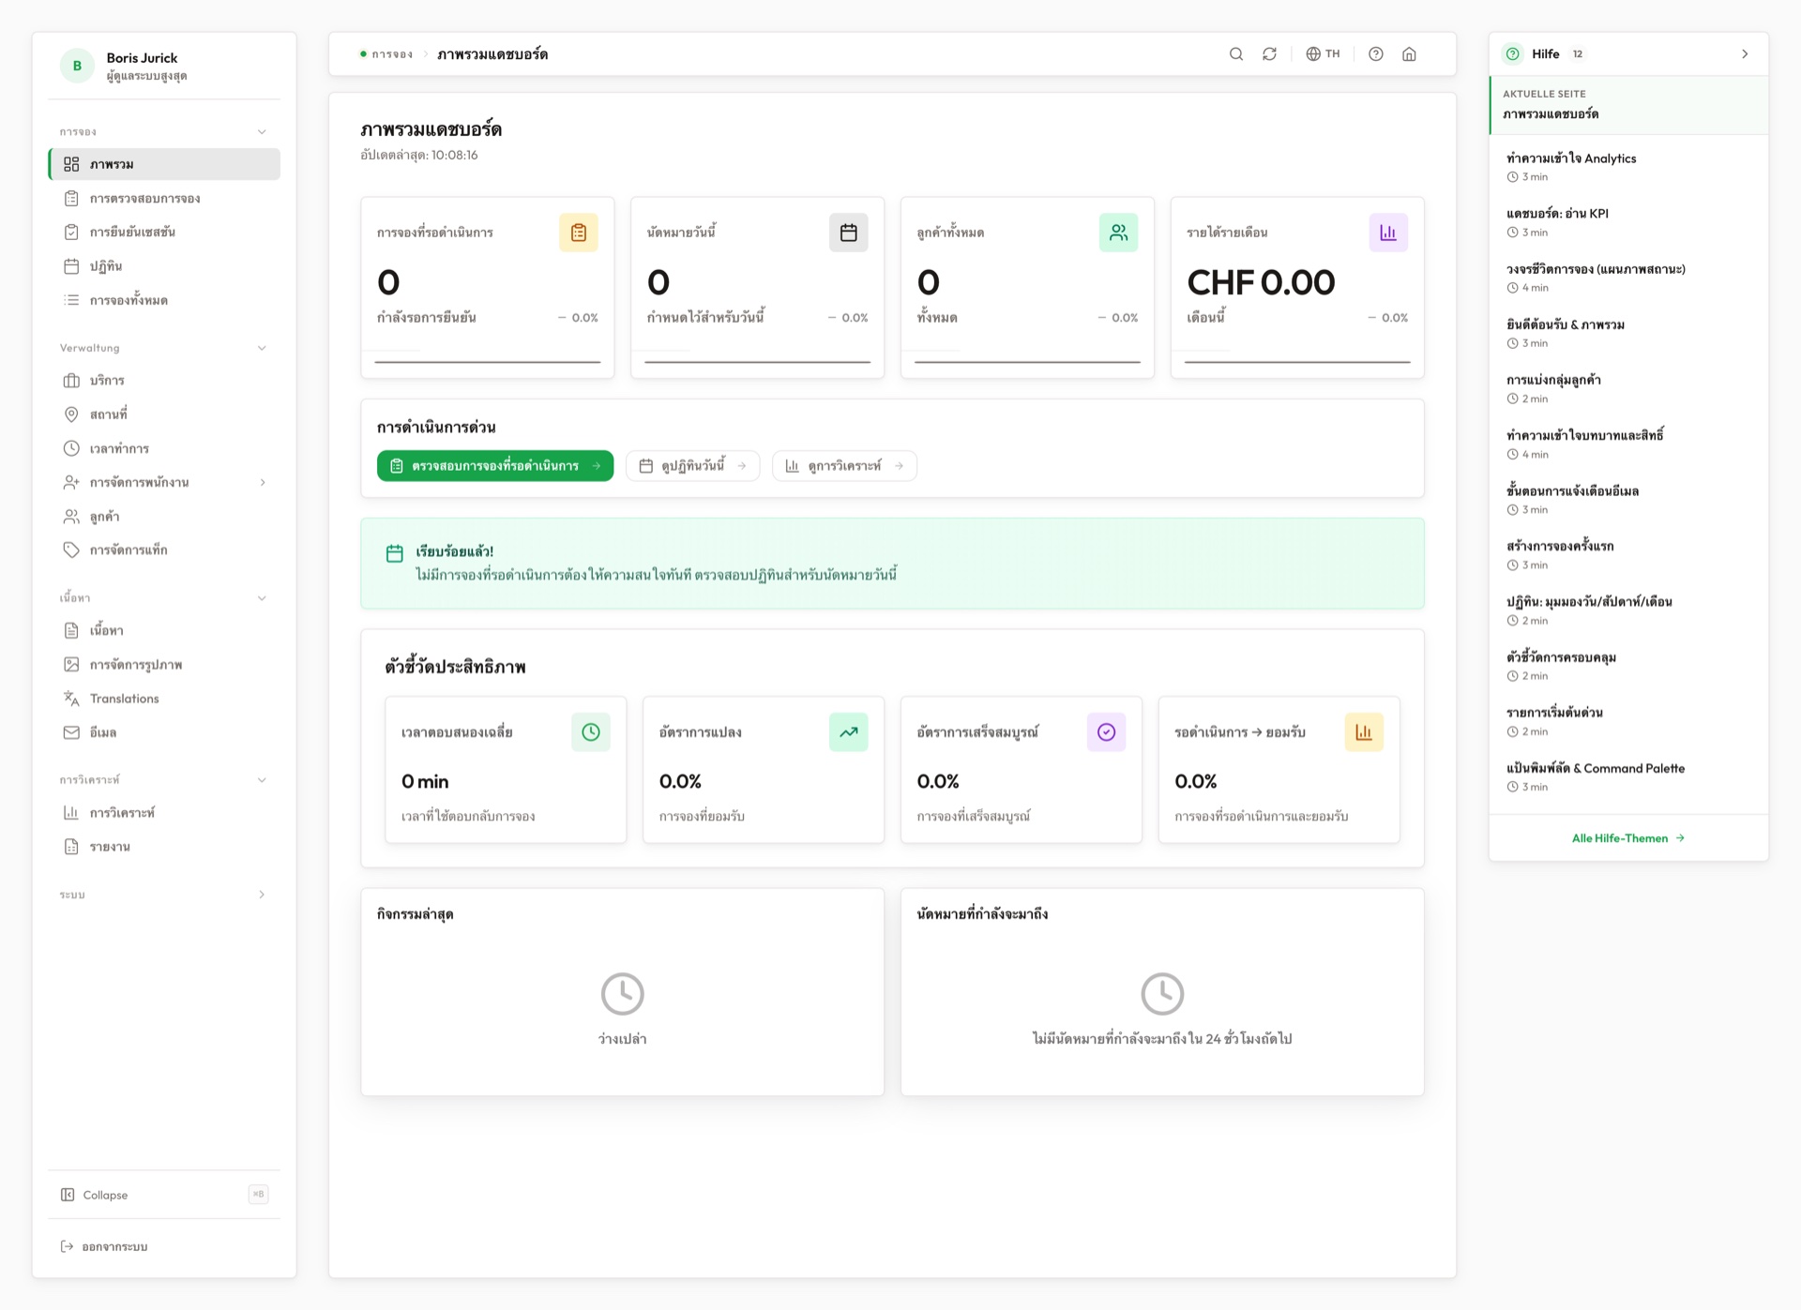Open the TH language globe selector
Image resolution: width=1801 pixels, height=1310 pixels.
tap(1323, 54)
